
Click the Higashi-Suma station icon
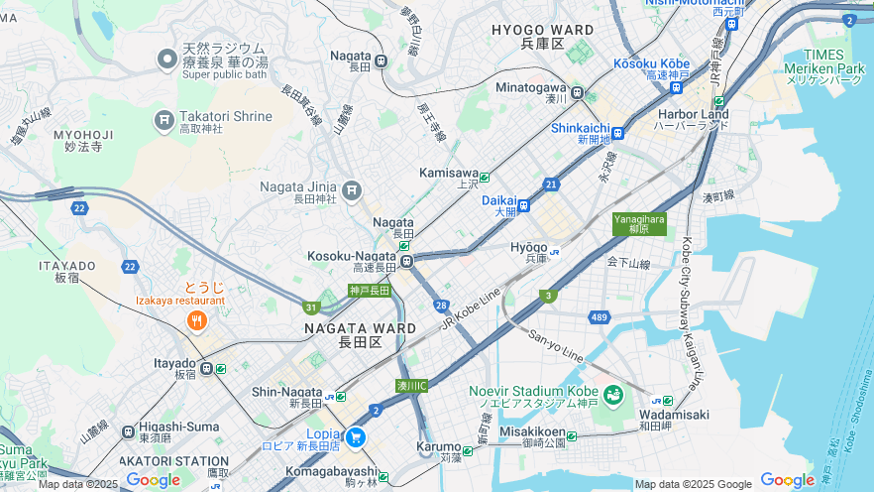point(129,431)
